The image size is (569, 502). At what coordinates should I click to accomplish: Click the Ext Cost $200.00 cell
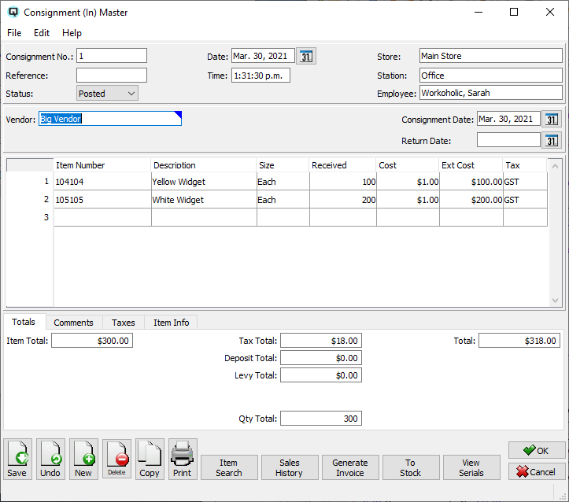471,200
